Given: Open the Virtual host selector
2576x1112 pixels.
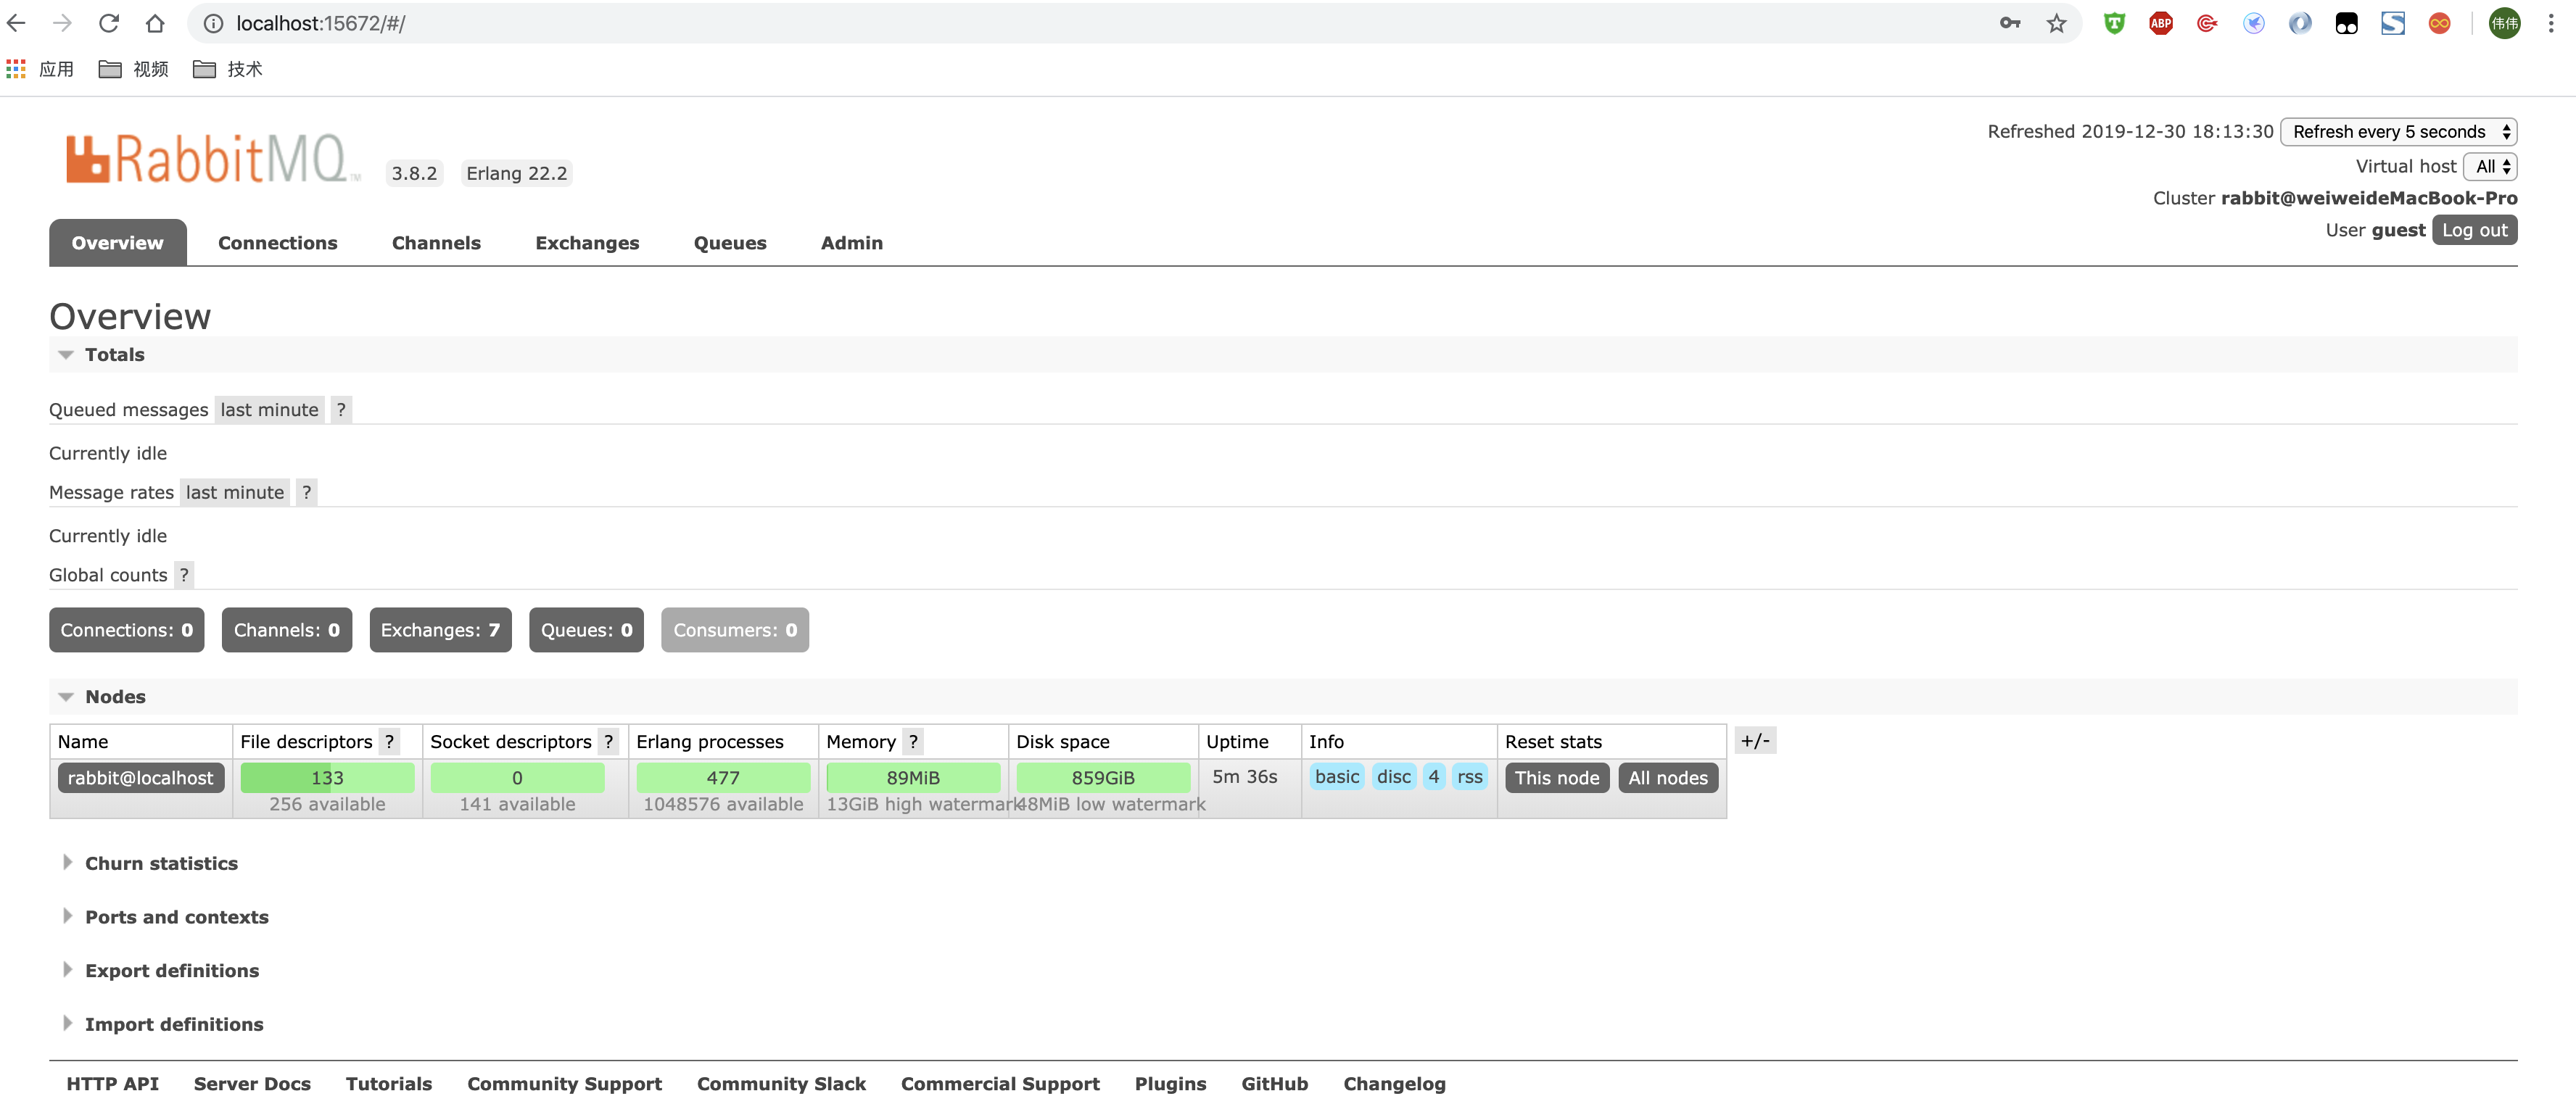Looking at the screenshot, I should (2490, 167).
